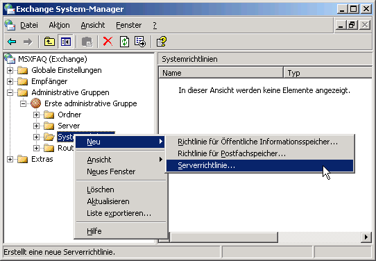Collapse the Administrative Gruppen node

pyautogui.click(x=10, y=92)
